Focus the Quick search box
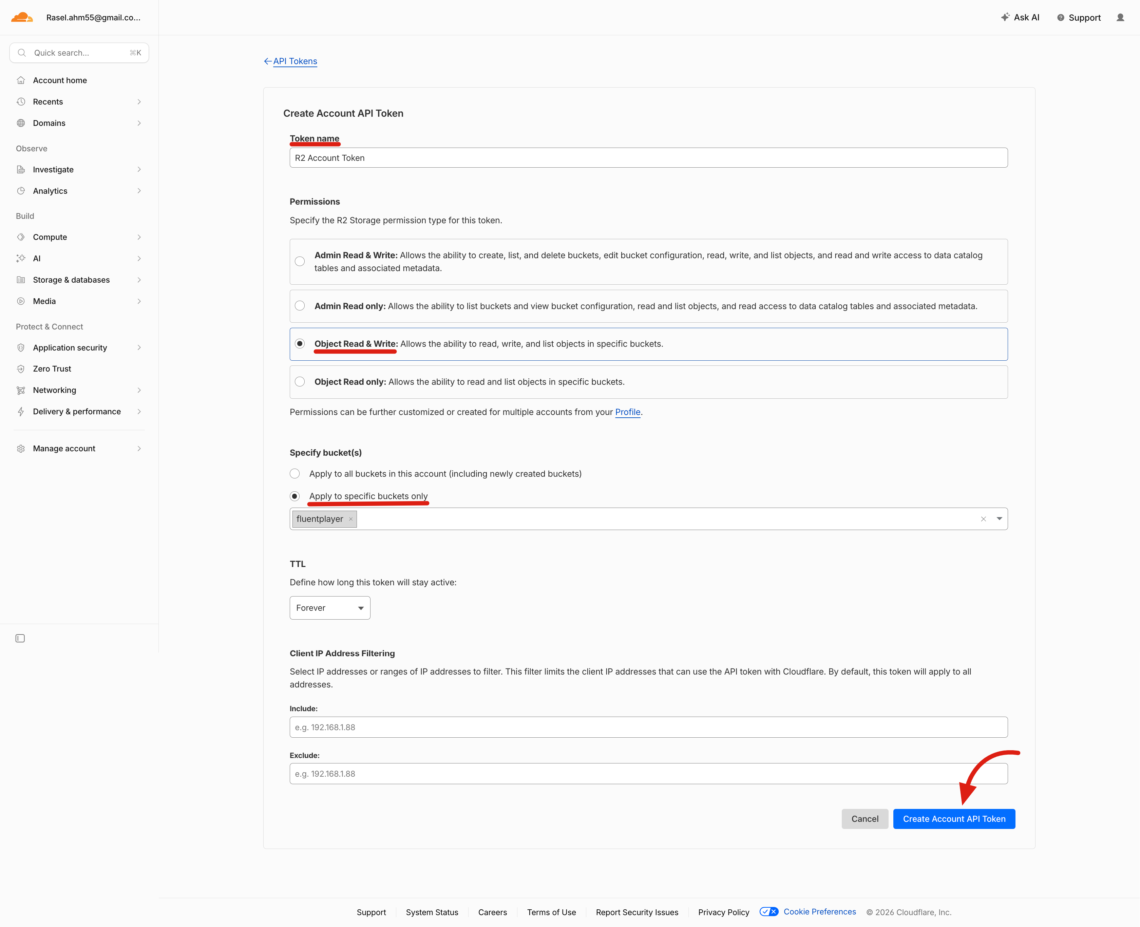Screen dimensions: 1140x927 (79, 53)
